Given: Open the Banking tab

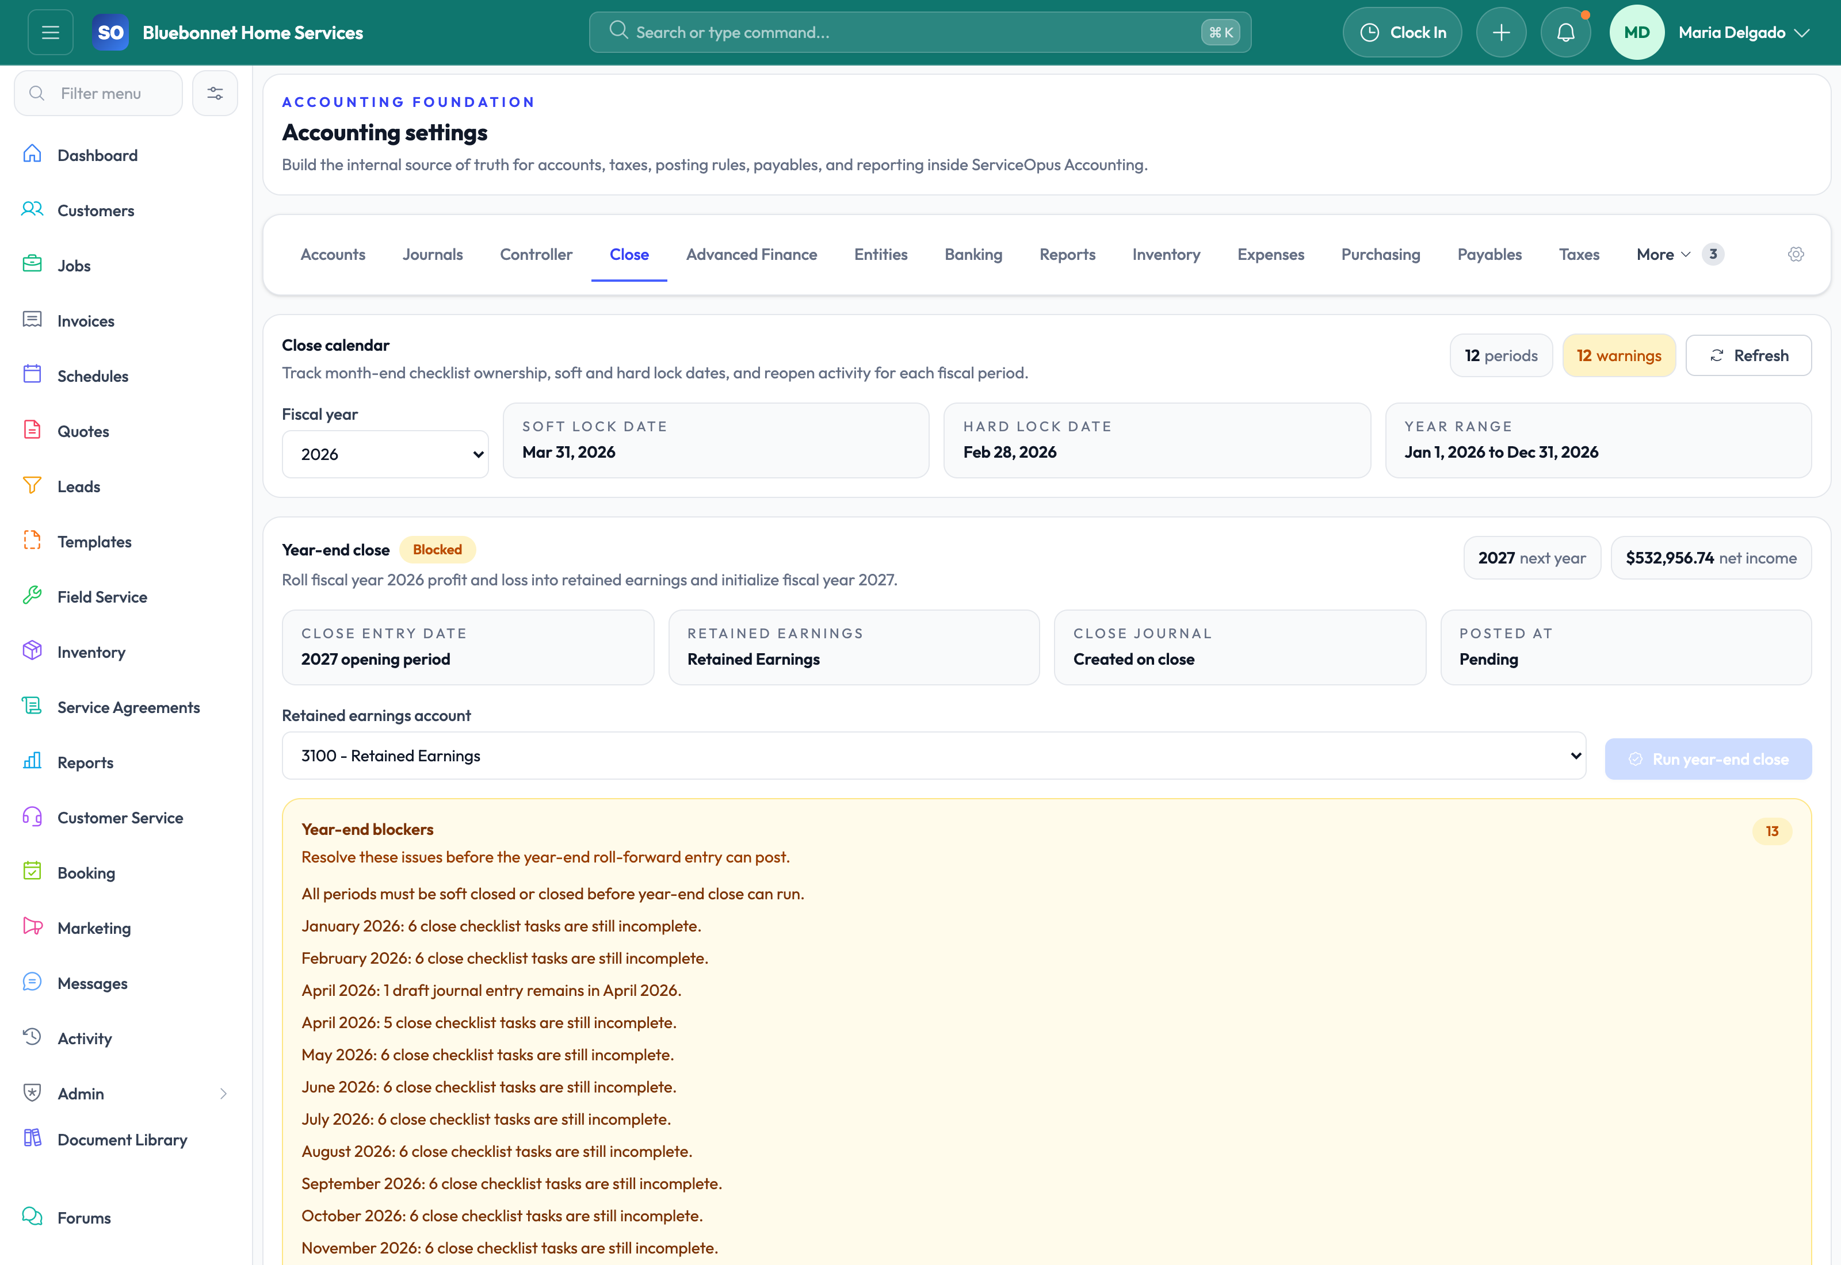Looking at the screenshot, I should (973, 254).
